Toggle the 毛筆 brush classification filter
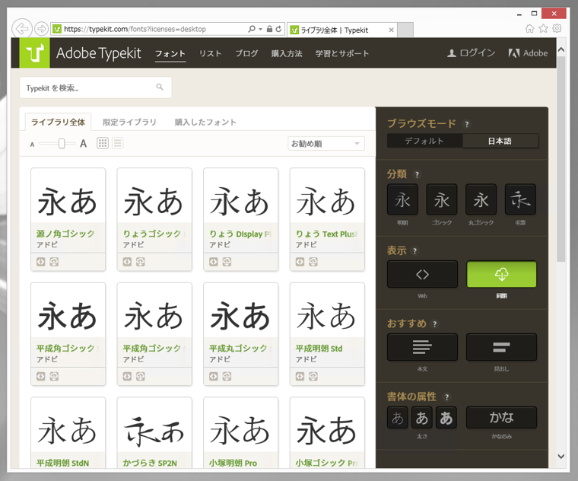The height and width of the screenshot is (481, 578). tap(520, 199)
